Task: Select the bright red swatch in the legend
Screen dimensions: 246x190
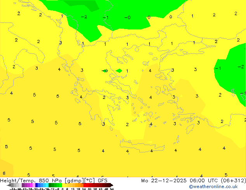Action: click(x=85, y=185)
